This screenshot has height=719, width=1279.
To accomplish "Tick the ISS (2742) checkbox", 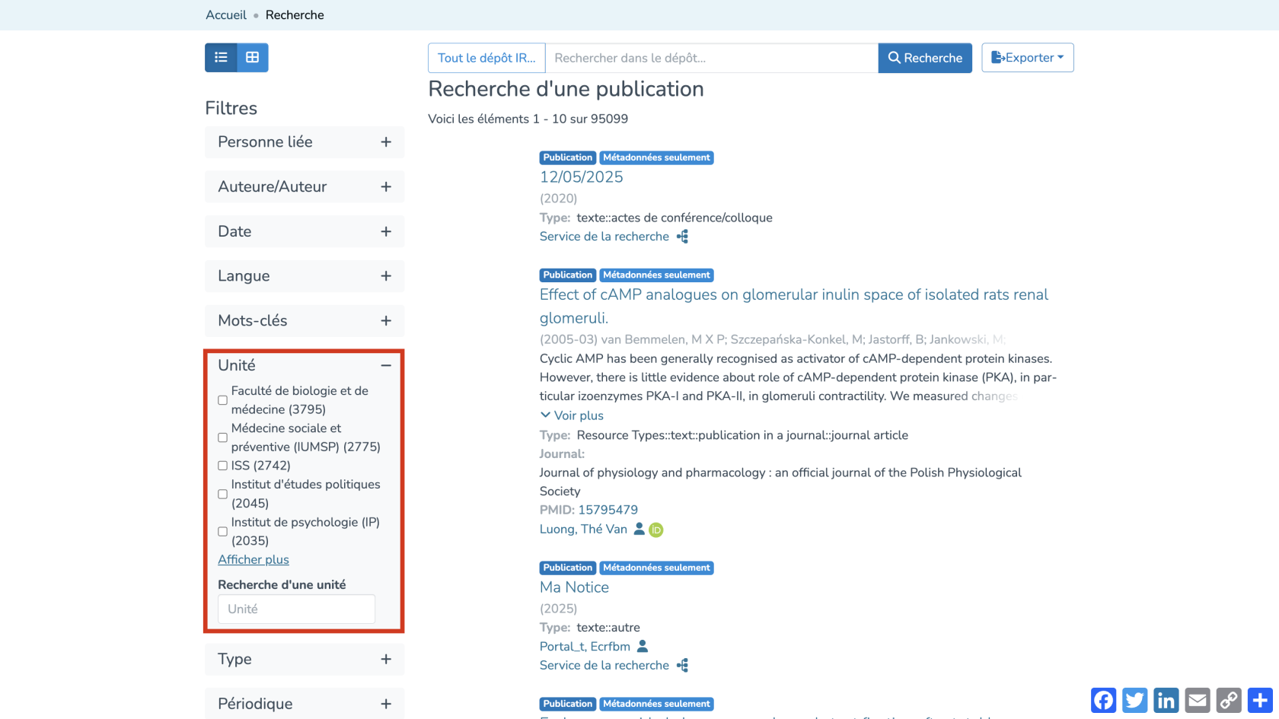I will tap(222, 466).
